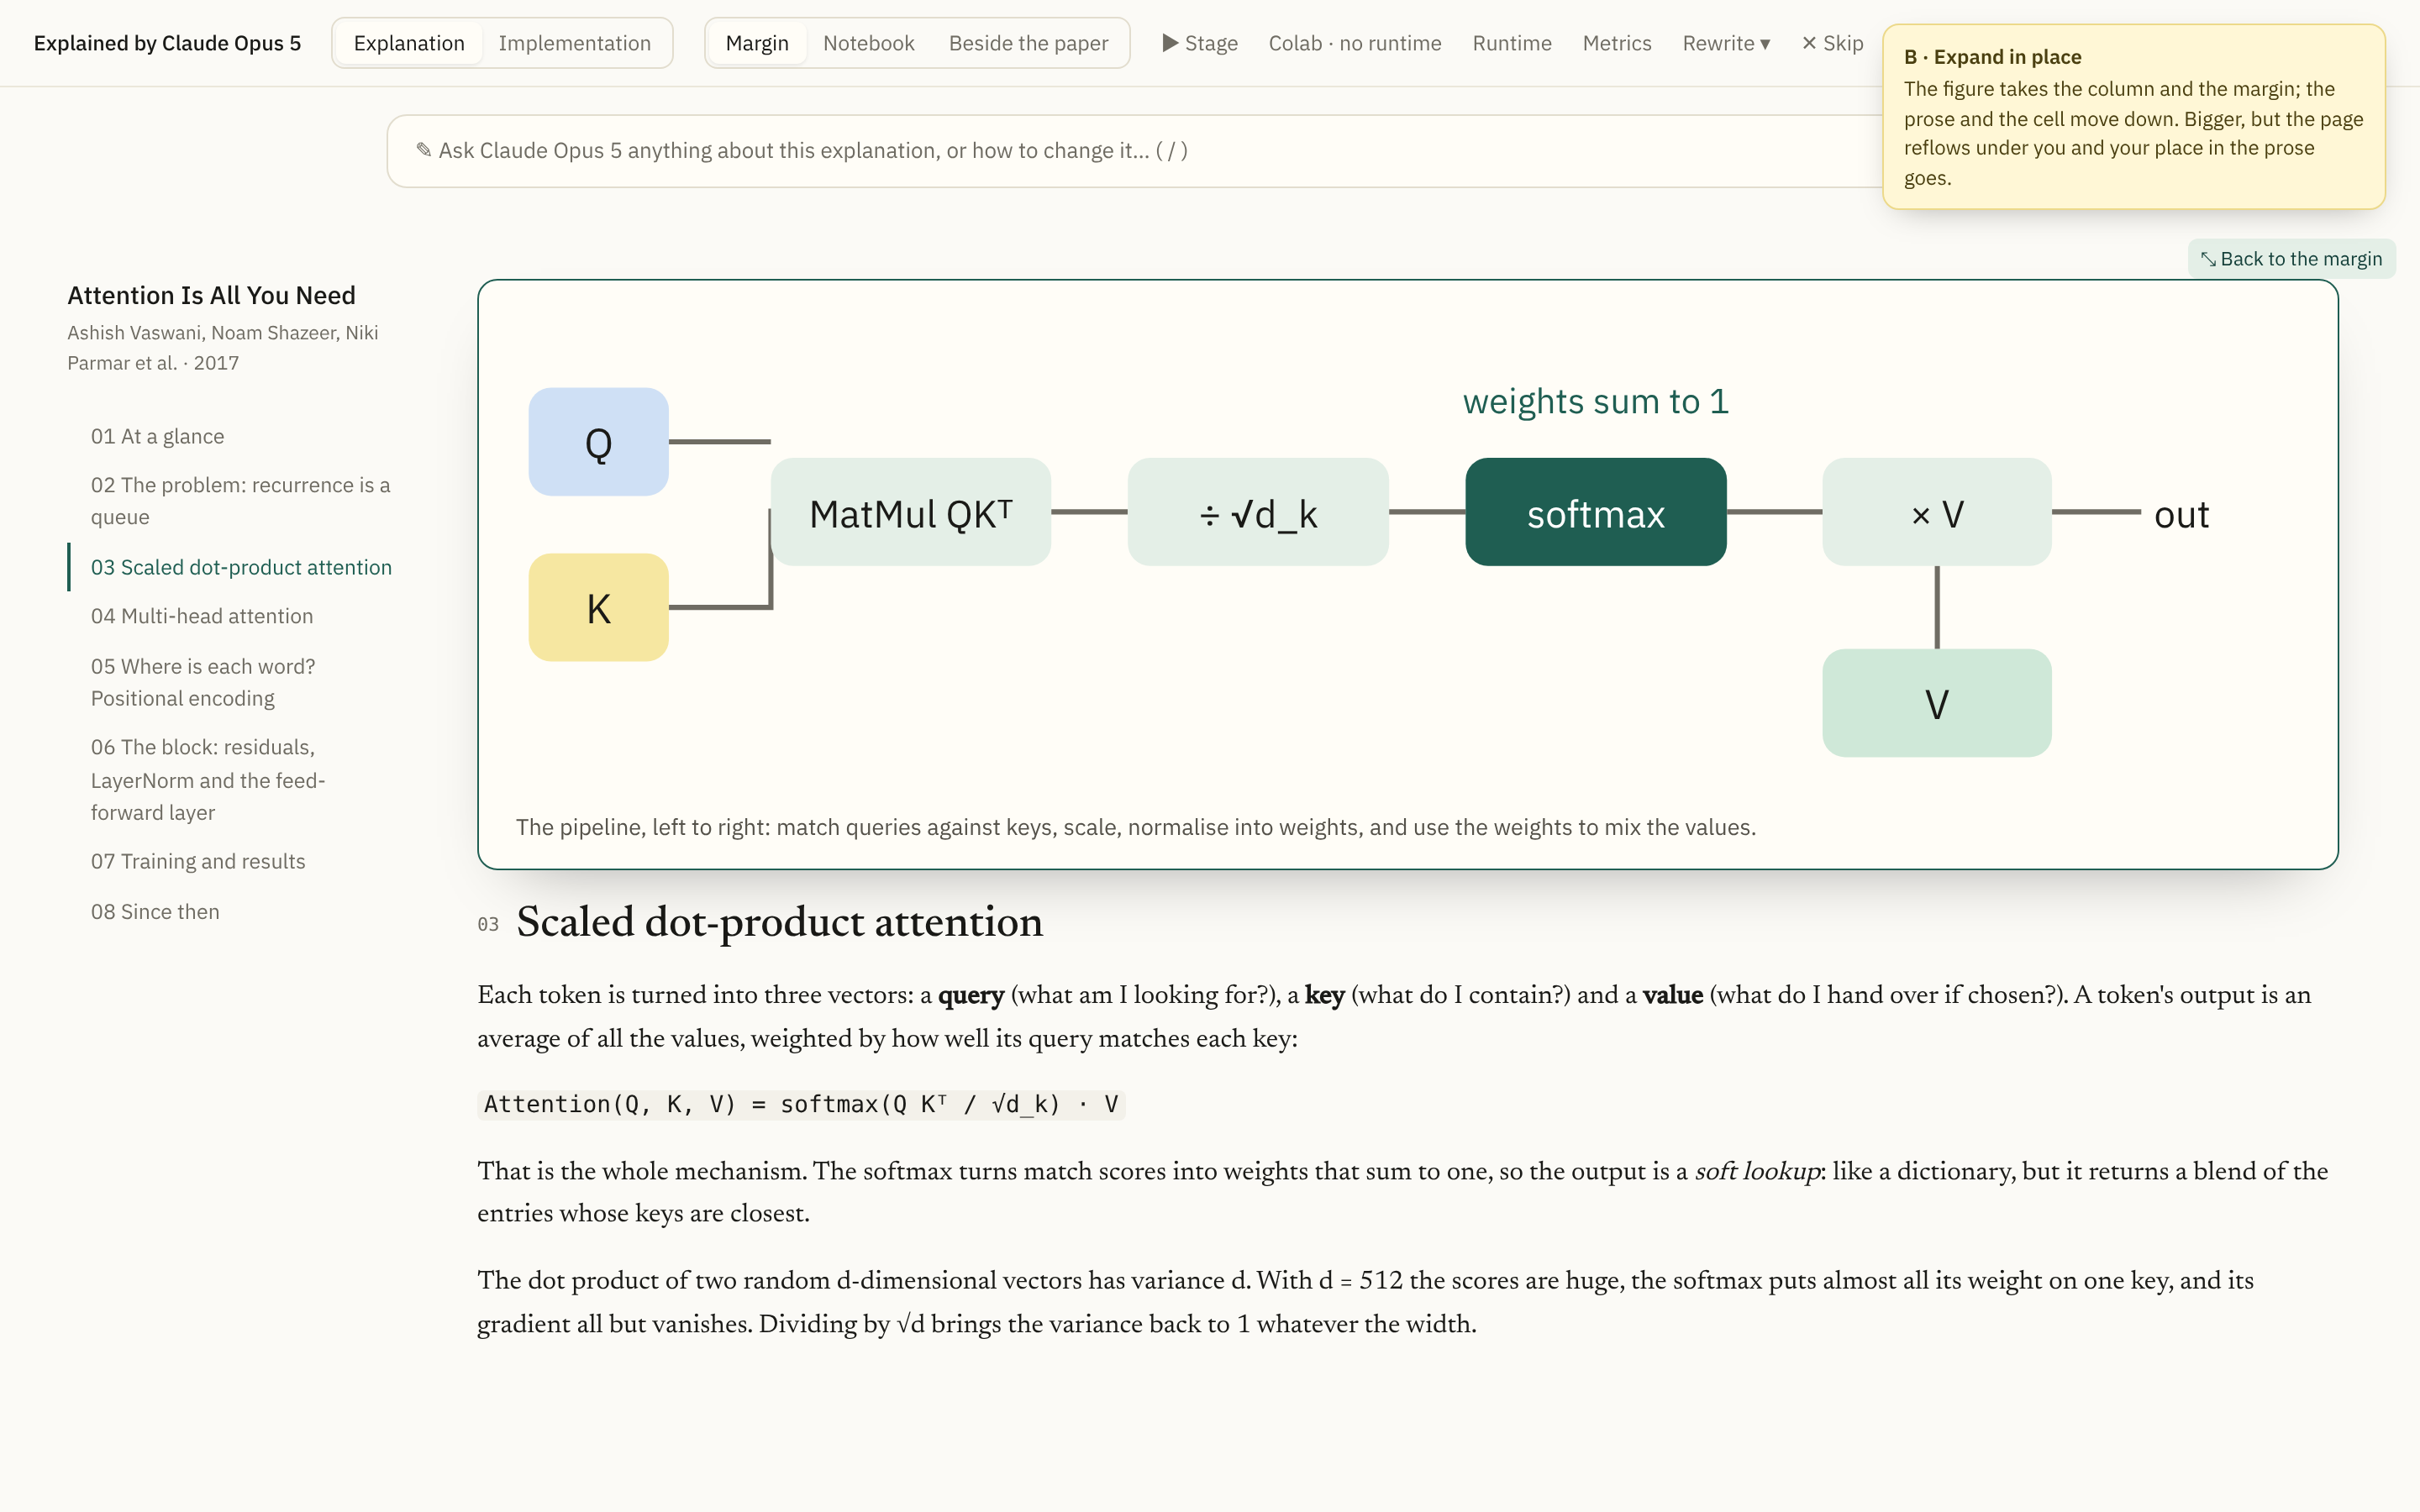Select 03 Scaled dot-product attention in sidebar

click(241, 567)
